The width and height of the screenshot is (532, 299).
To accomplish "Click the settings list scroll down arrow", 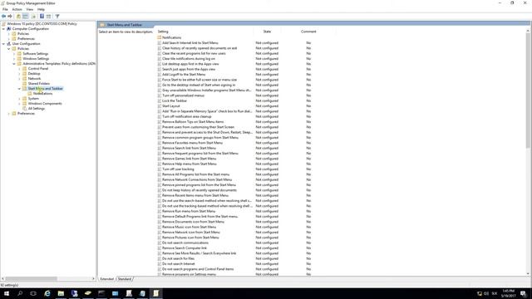I will pyautogui.click(x=528, y=273).
